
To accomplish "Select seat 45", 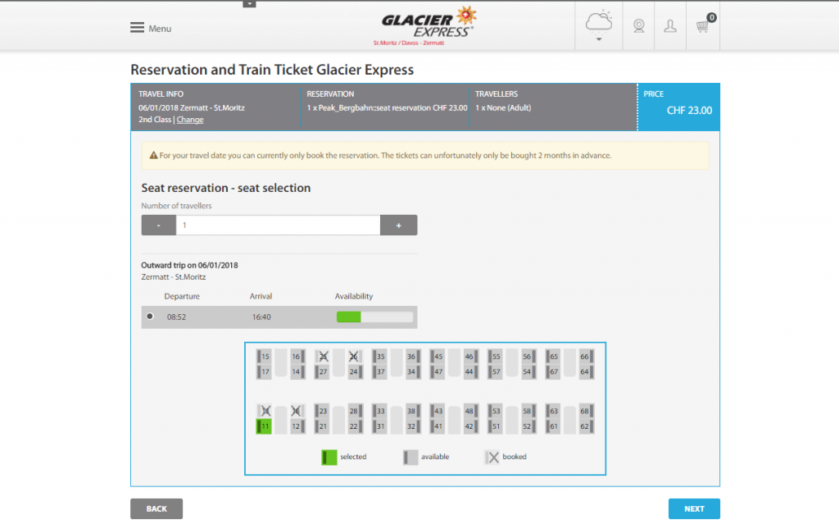I will tap(438, 356).
